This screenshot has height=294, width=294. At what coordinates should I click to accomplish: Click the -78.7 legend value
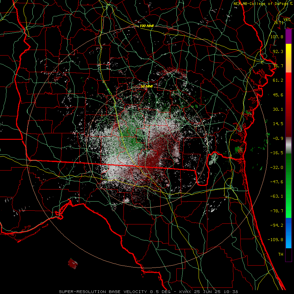(277, 211)
